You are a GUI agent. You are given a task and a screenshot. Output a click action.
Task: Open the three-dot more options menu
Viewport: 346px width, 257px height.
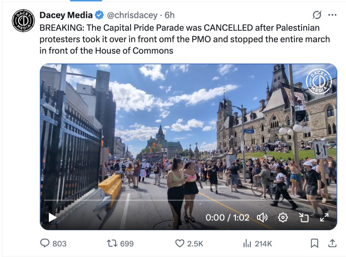332,15
